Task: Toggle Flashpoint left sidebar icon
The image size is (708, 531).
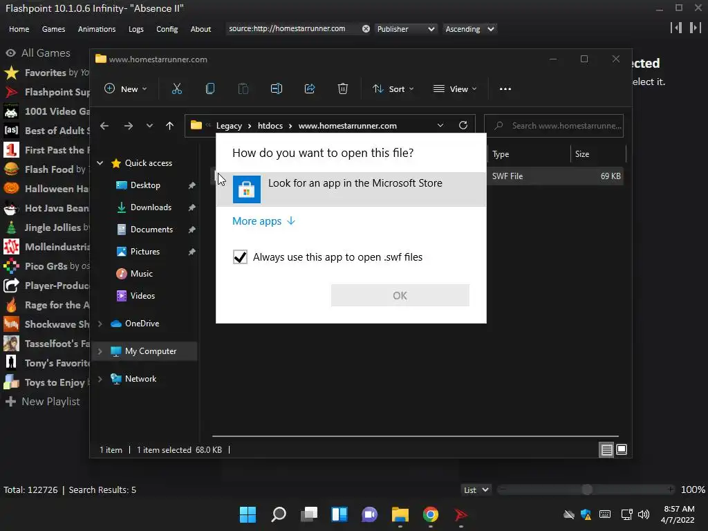Action: point(676,28)
